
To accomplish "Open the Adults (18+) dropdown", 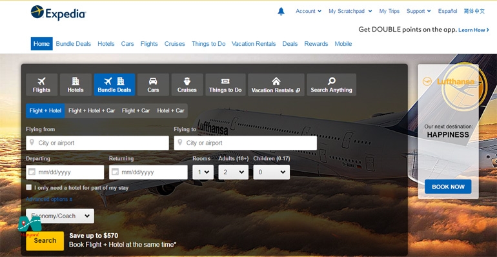I will point(233,172).
